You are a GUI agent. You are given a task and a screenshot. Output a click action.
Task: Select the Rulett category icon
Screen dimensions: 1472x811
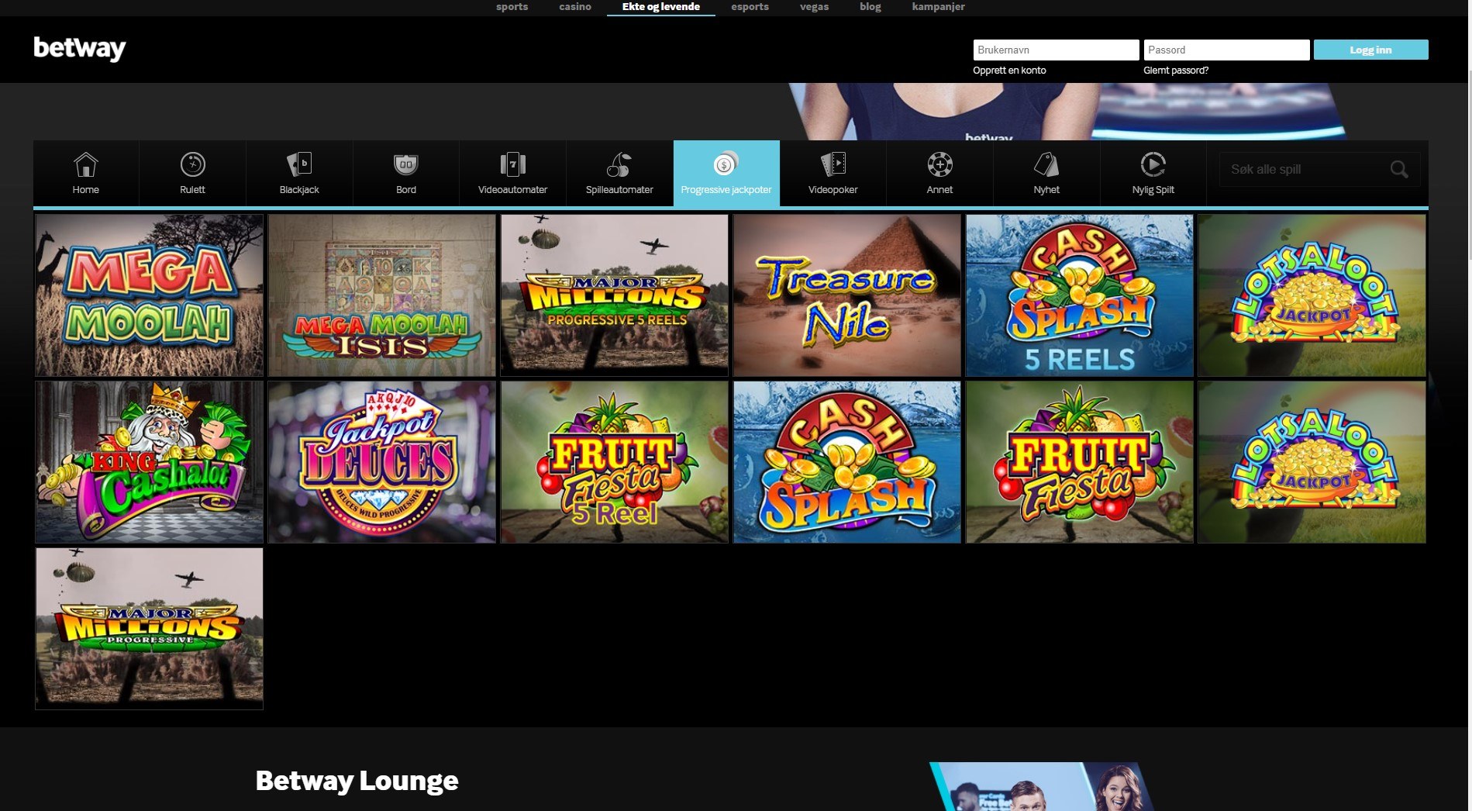191,172
